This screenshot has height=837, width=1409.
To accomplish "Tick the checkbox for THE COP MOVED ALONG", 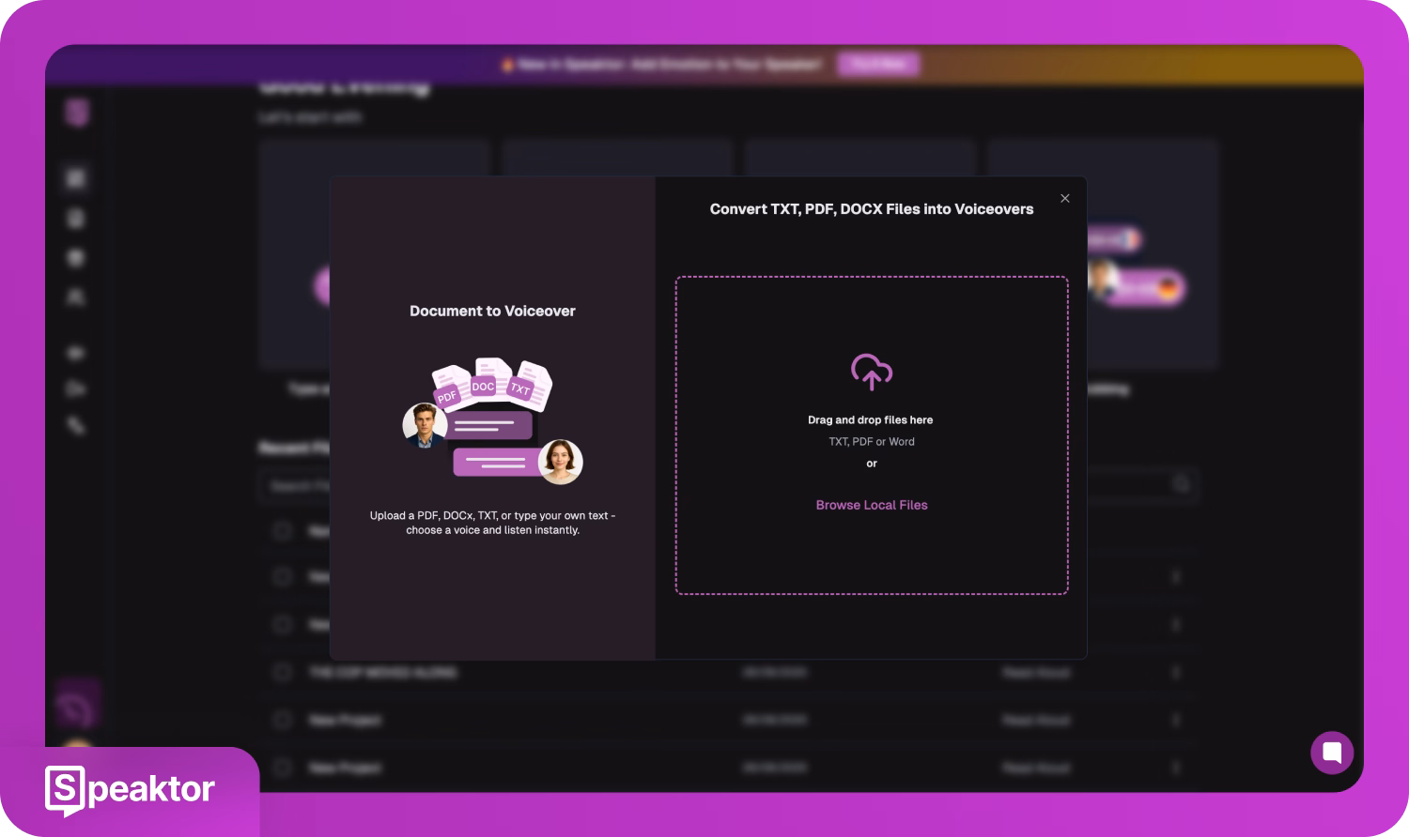I will pyautogui.click(x=282, y=672).
